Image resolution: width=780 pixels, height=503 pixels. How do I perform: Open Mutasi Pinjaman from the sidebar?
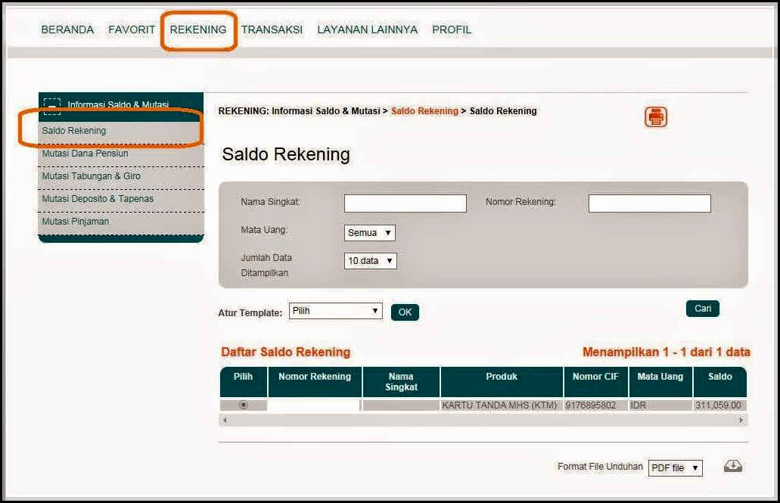click(76, 222)
